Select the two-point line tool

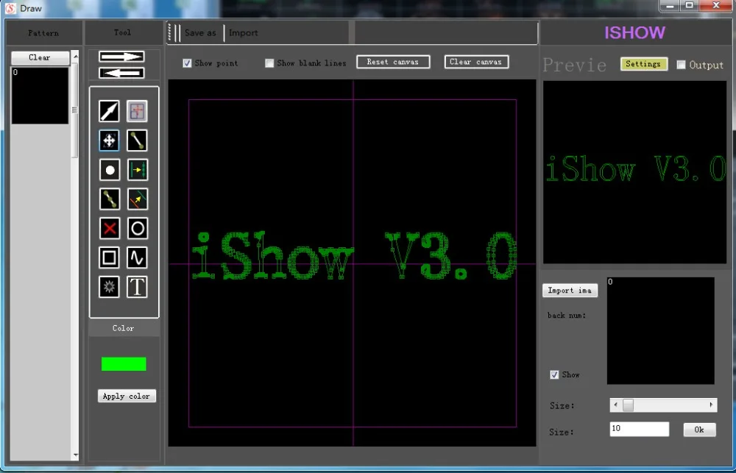(x=137, y=141)
